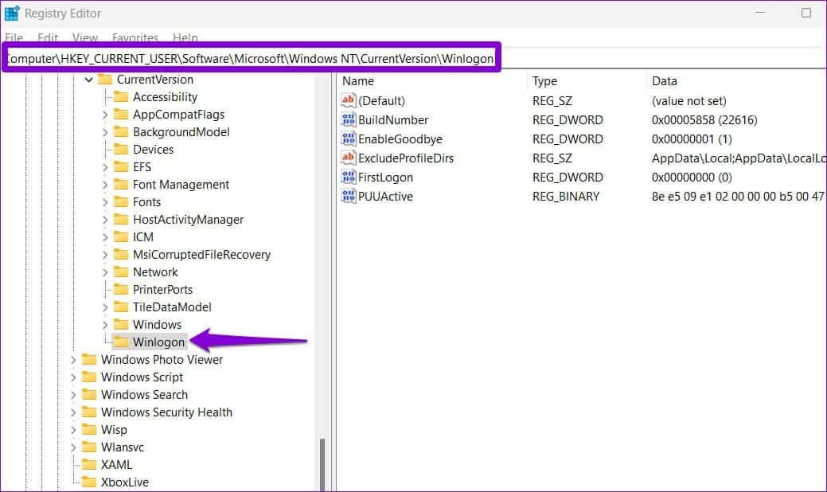Expand the Font Management key
The image size is (827, 492).
pos(104,185)
